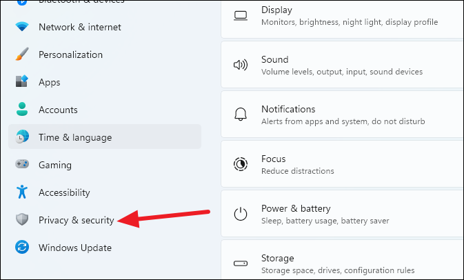
Task: Open Focus settings to reduce distractions
Action: pos(342,164)
